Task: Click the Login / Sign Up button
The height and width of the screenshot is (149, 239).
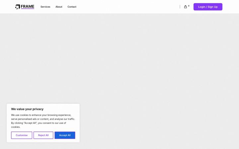Action: pyautogui.click(x=208, y=7)
